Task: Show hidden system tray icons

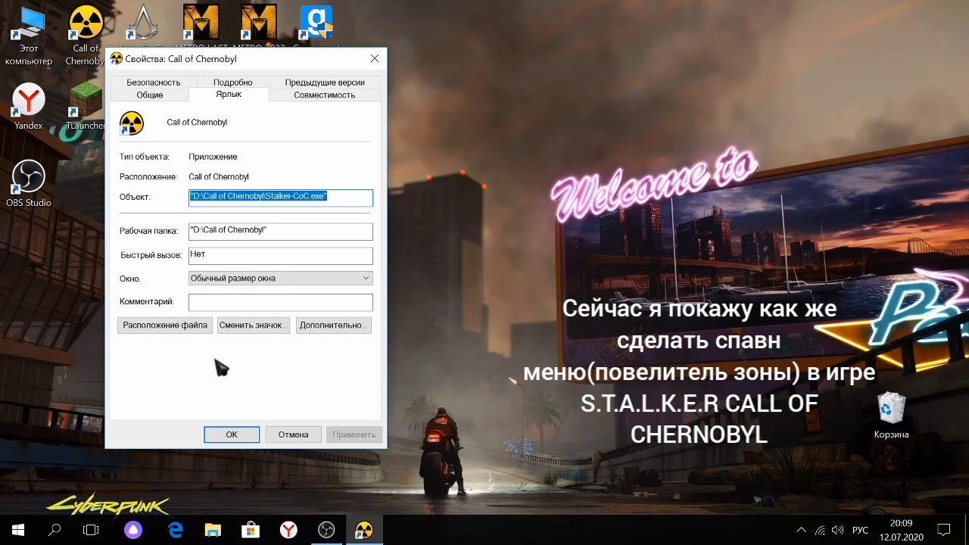Action: pyautogui.click(x=801, y=530)
